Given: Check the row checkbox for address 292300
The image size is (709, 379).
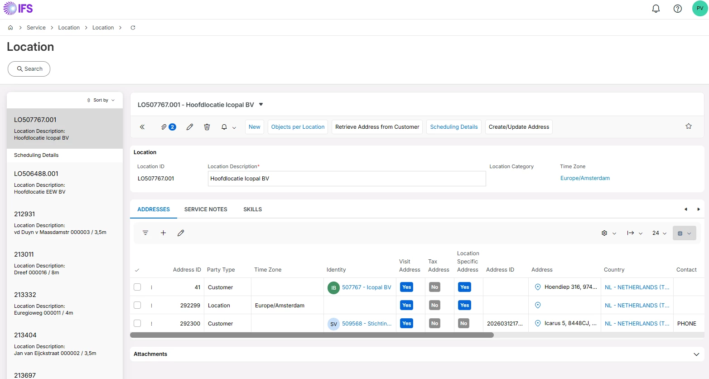Looking at the screenshot, I should tap(137, 323).
